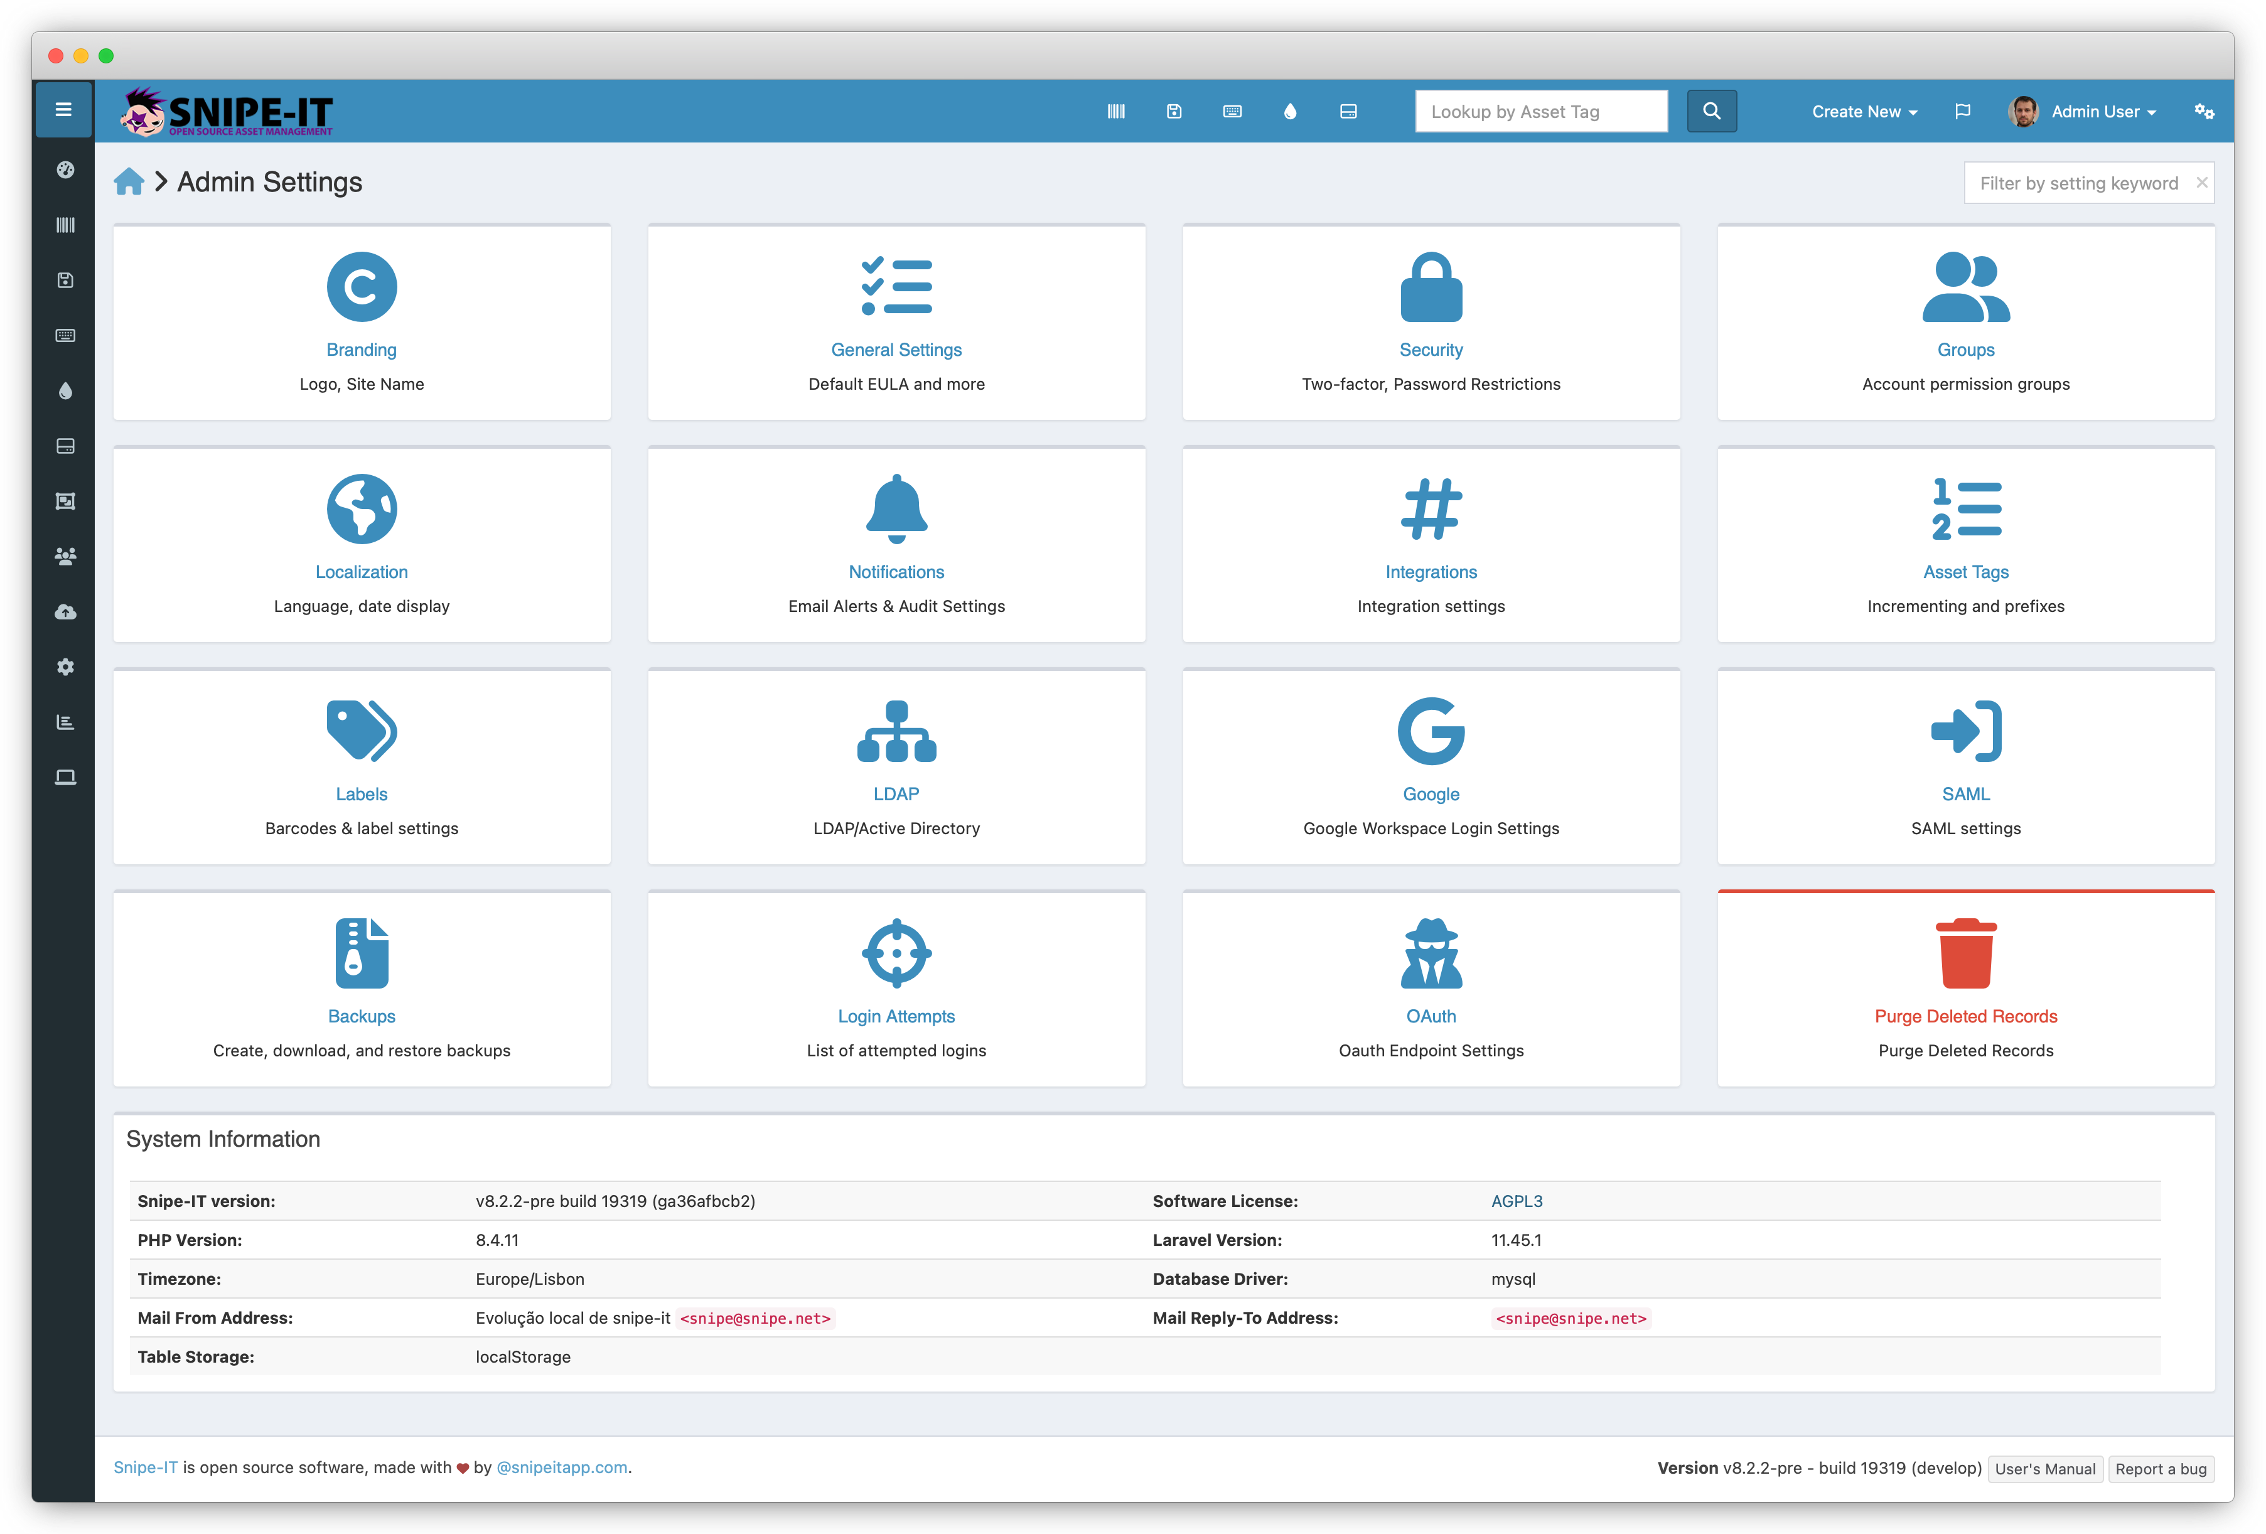Open the Licenses floppy icon in the sidebar
Image resolution: width=2266 pixels, height=1534 pixels.
point(65,281)
